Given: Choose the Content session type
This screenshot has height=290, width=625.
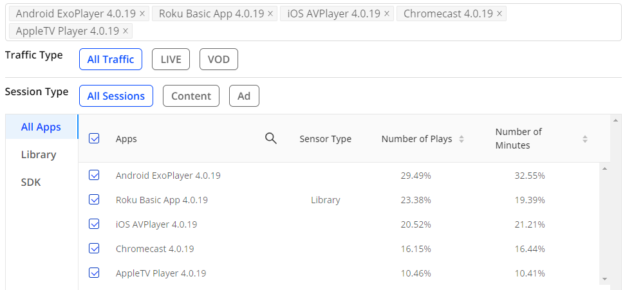Looking at the screenshot, I should point(191,96).
